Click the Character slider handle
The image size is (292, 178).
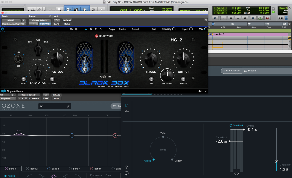click(277, 162)
